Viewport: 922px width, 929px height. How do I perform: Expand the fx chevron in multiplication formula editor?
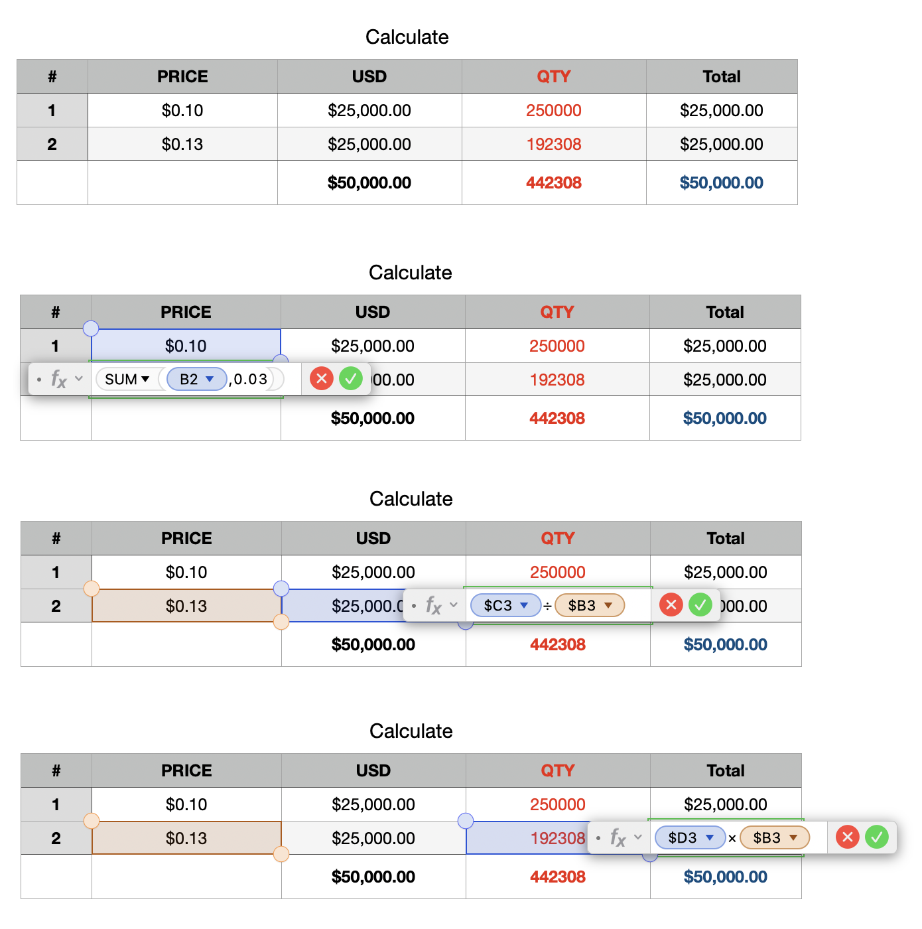(x=638, y=837)
